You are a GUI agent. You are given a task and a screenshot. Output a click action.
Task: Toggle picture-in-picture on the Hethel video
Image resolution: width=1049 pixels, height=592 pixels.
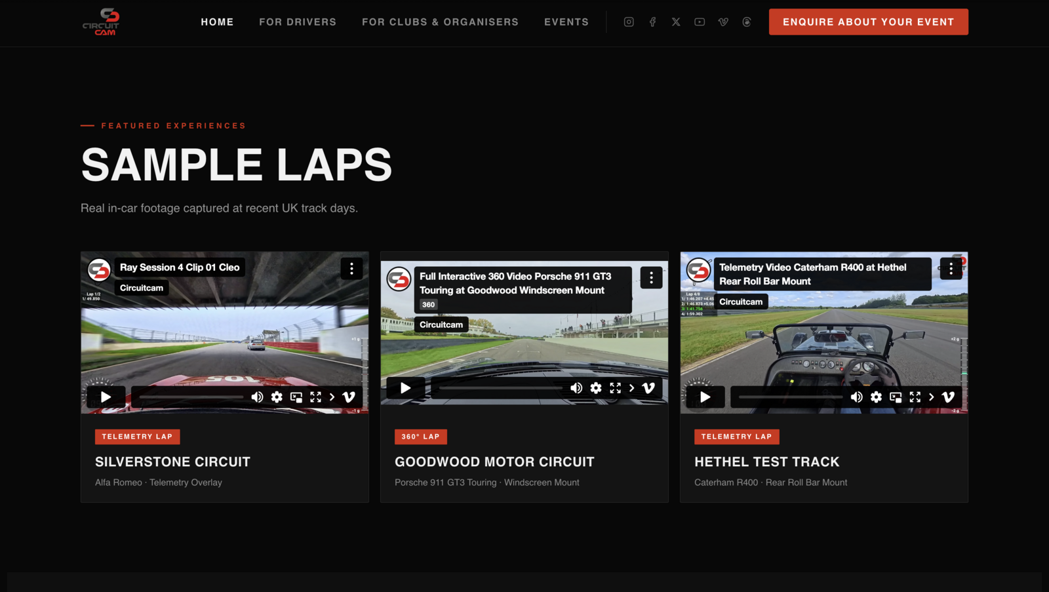(x=896, y=397)
